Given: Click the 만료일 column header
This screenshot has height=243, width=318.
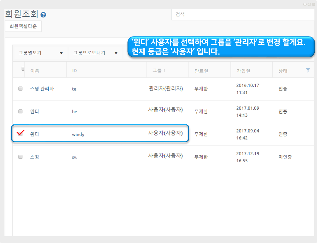Looking at the screenshot, I should point(201,71).
